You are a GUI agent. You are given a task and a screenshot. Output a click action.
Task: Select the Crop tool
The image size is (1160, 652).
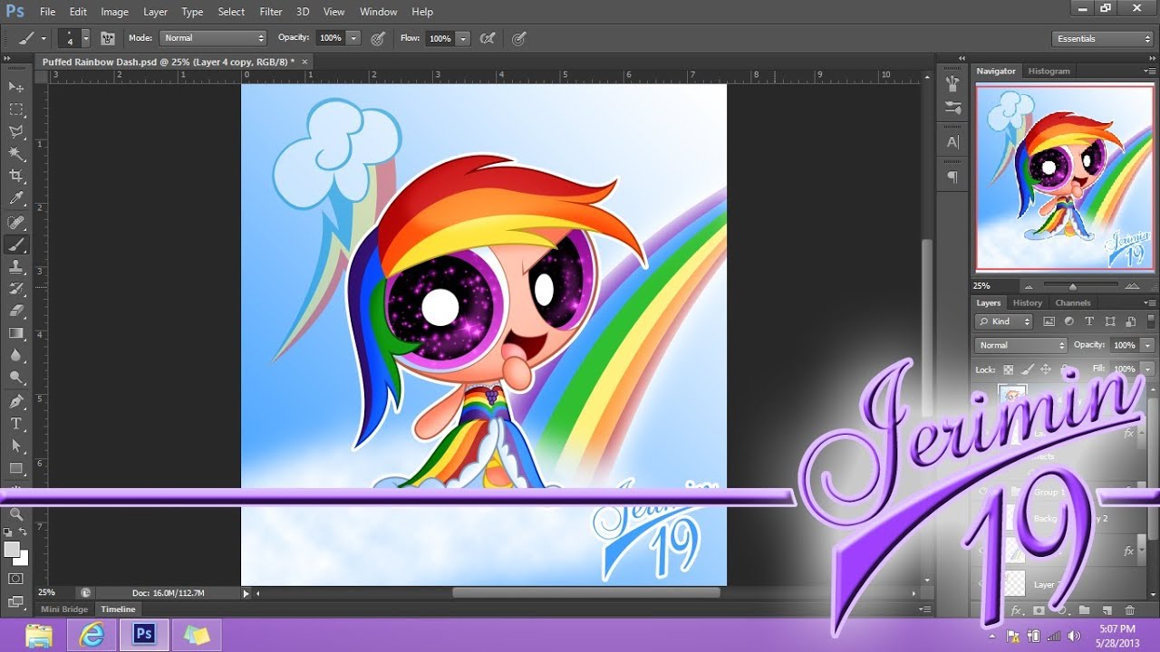16,177
